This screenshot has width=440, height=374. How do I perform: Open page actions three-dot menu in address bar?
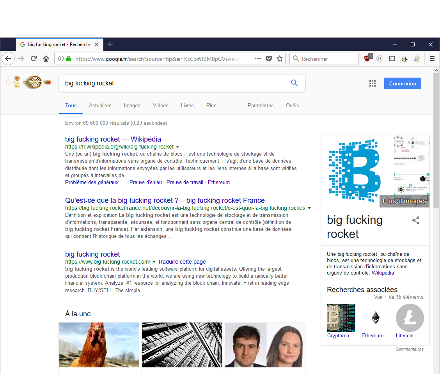tap(257, 58)
